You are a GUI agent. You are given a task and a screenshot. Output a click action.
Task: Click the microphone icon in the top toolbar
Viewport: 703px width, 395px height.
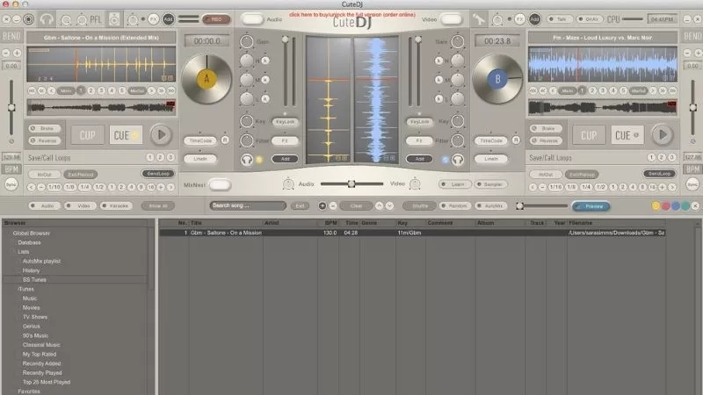478,19
